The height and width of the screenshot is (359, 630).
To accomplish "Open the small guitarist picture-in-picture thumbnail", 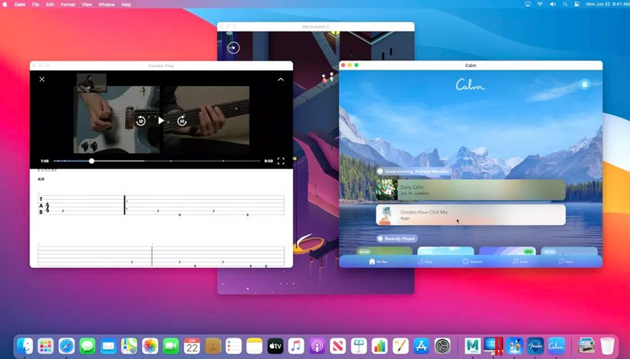I will point(92,83).
